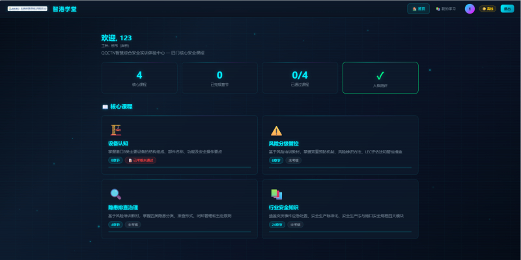521x260 pixels.
Task: Click the progress bar on 隐患排查治理 card
Action: tap(180, 231)
